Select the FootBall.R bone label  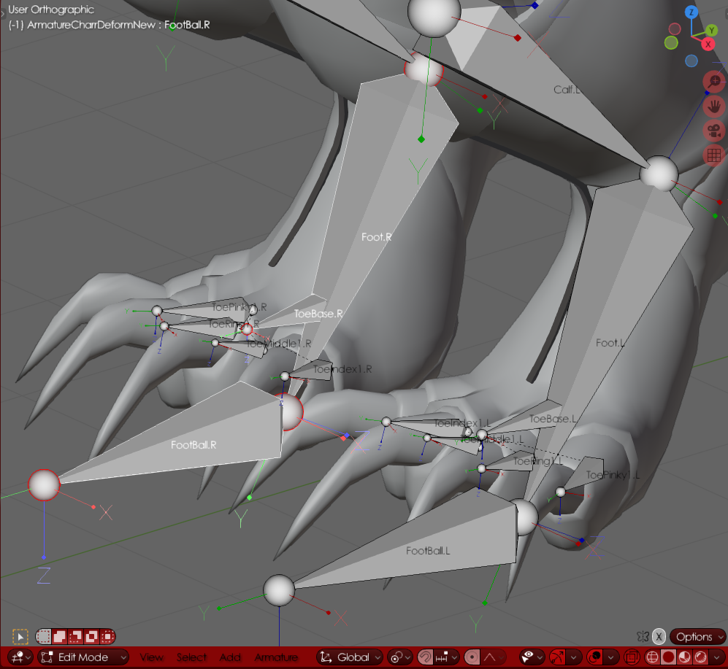coord(194,445)
